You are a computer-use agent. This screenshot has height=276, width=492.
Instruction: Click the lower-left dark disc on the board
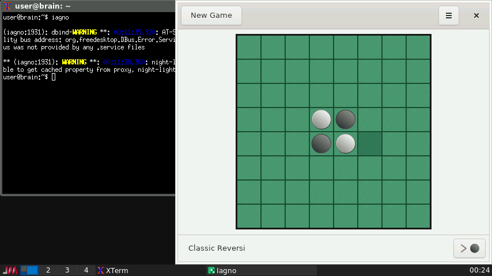pyautogui.click(x=321, y=144)
